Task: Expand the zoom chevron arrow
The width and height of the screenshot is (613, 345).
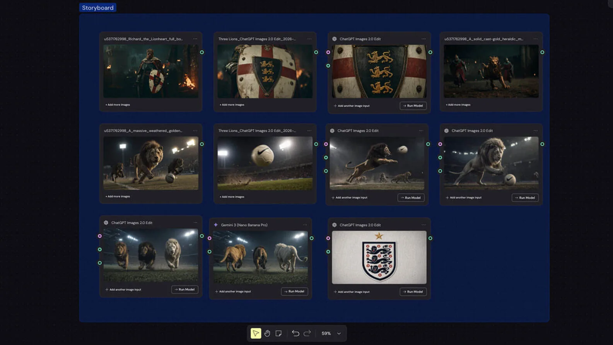Action: (339, 333)
